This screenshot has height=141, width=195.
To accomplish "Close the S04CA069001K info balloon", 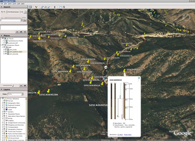I will (139, 78).
